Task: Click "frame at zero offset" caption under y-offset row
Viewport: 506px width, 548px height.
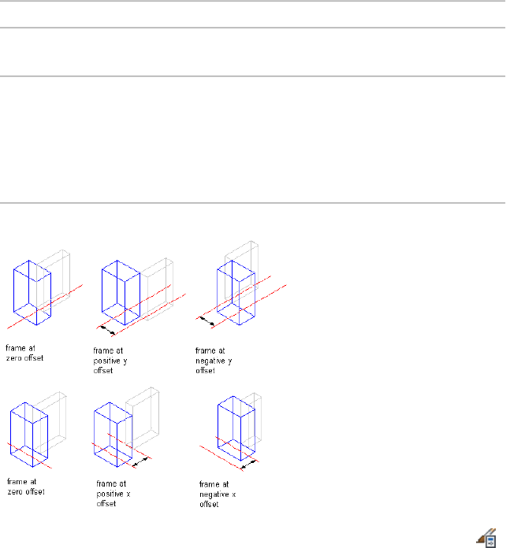Action: pos(24,352)
